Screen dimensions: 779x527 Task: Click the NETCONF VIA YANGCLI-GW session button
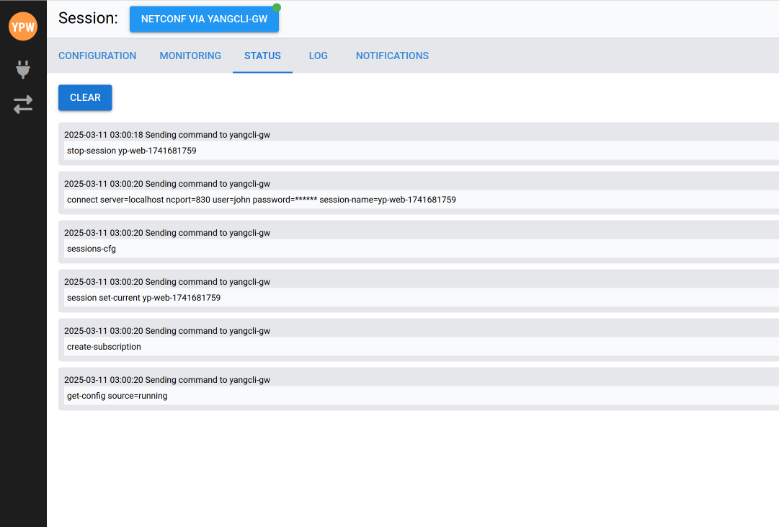point(204,19)
